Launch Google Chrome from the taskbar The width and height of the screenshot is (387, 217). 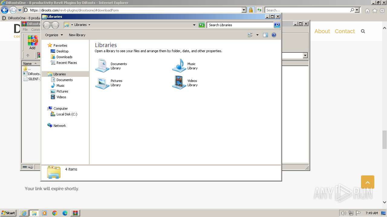click(x=55, y=213)
